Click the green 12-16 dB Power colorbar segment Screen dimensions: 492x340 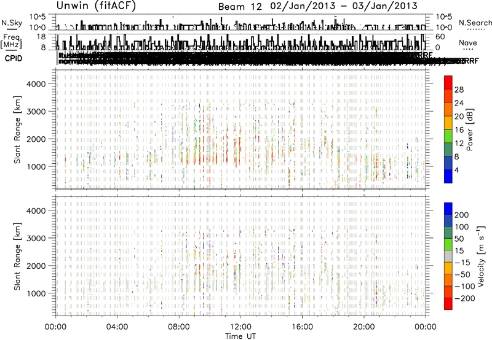pos(448,136)
